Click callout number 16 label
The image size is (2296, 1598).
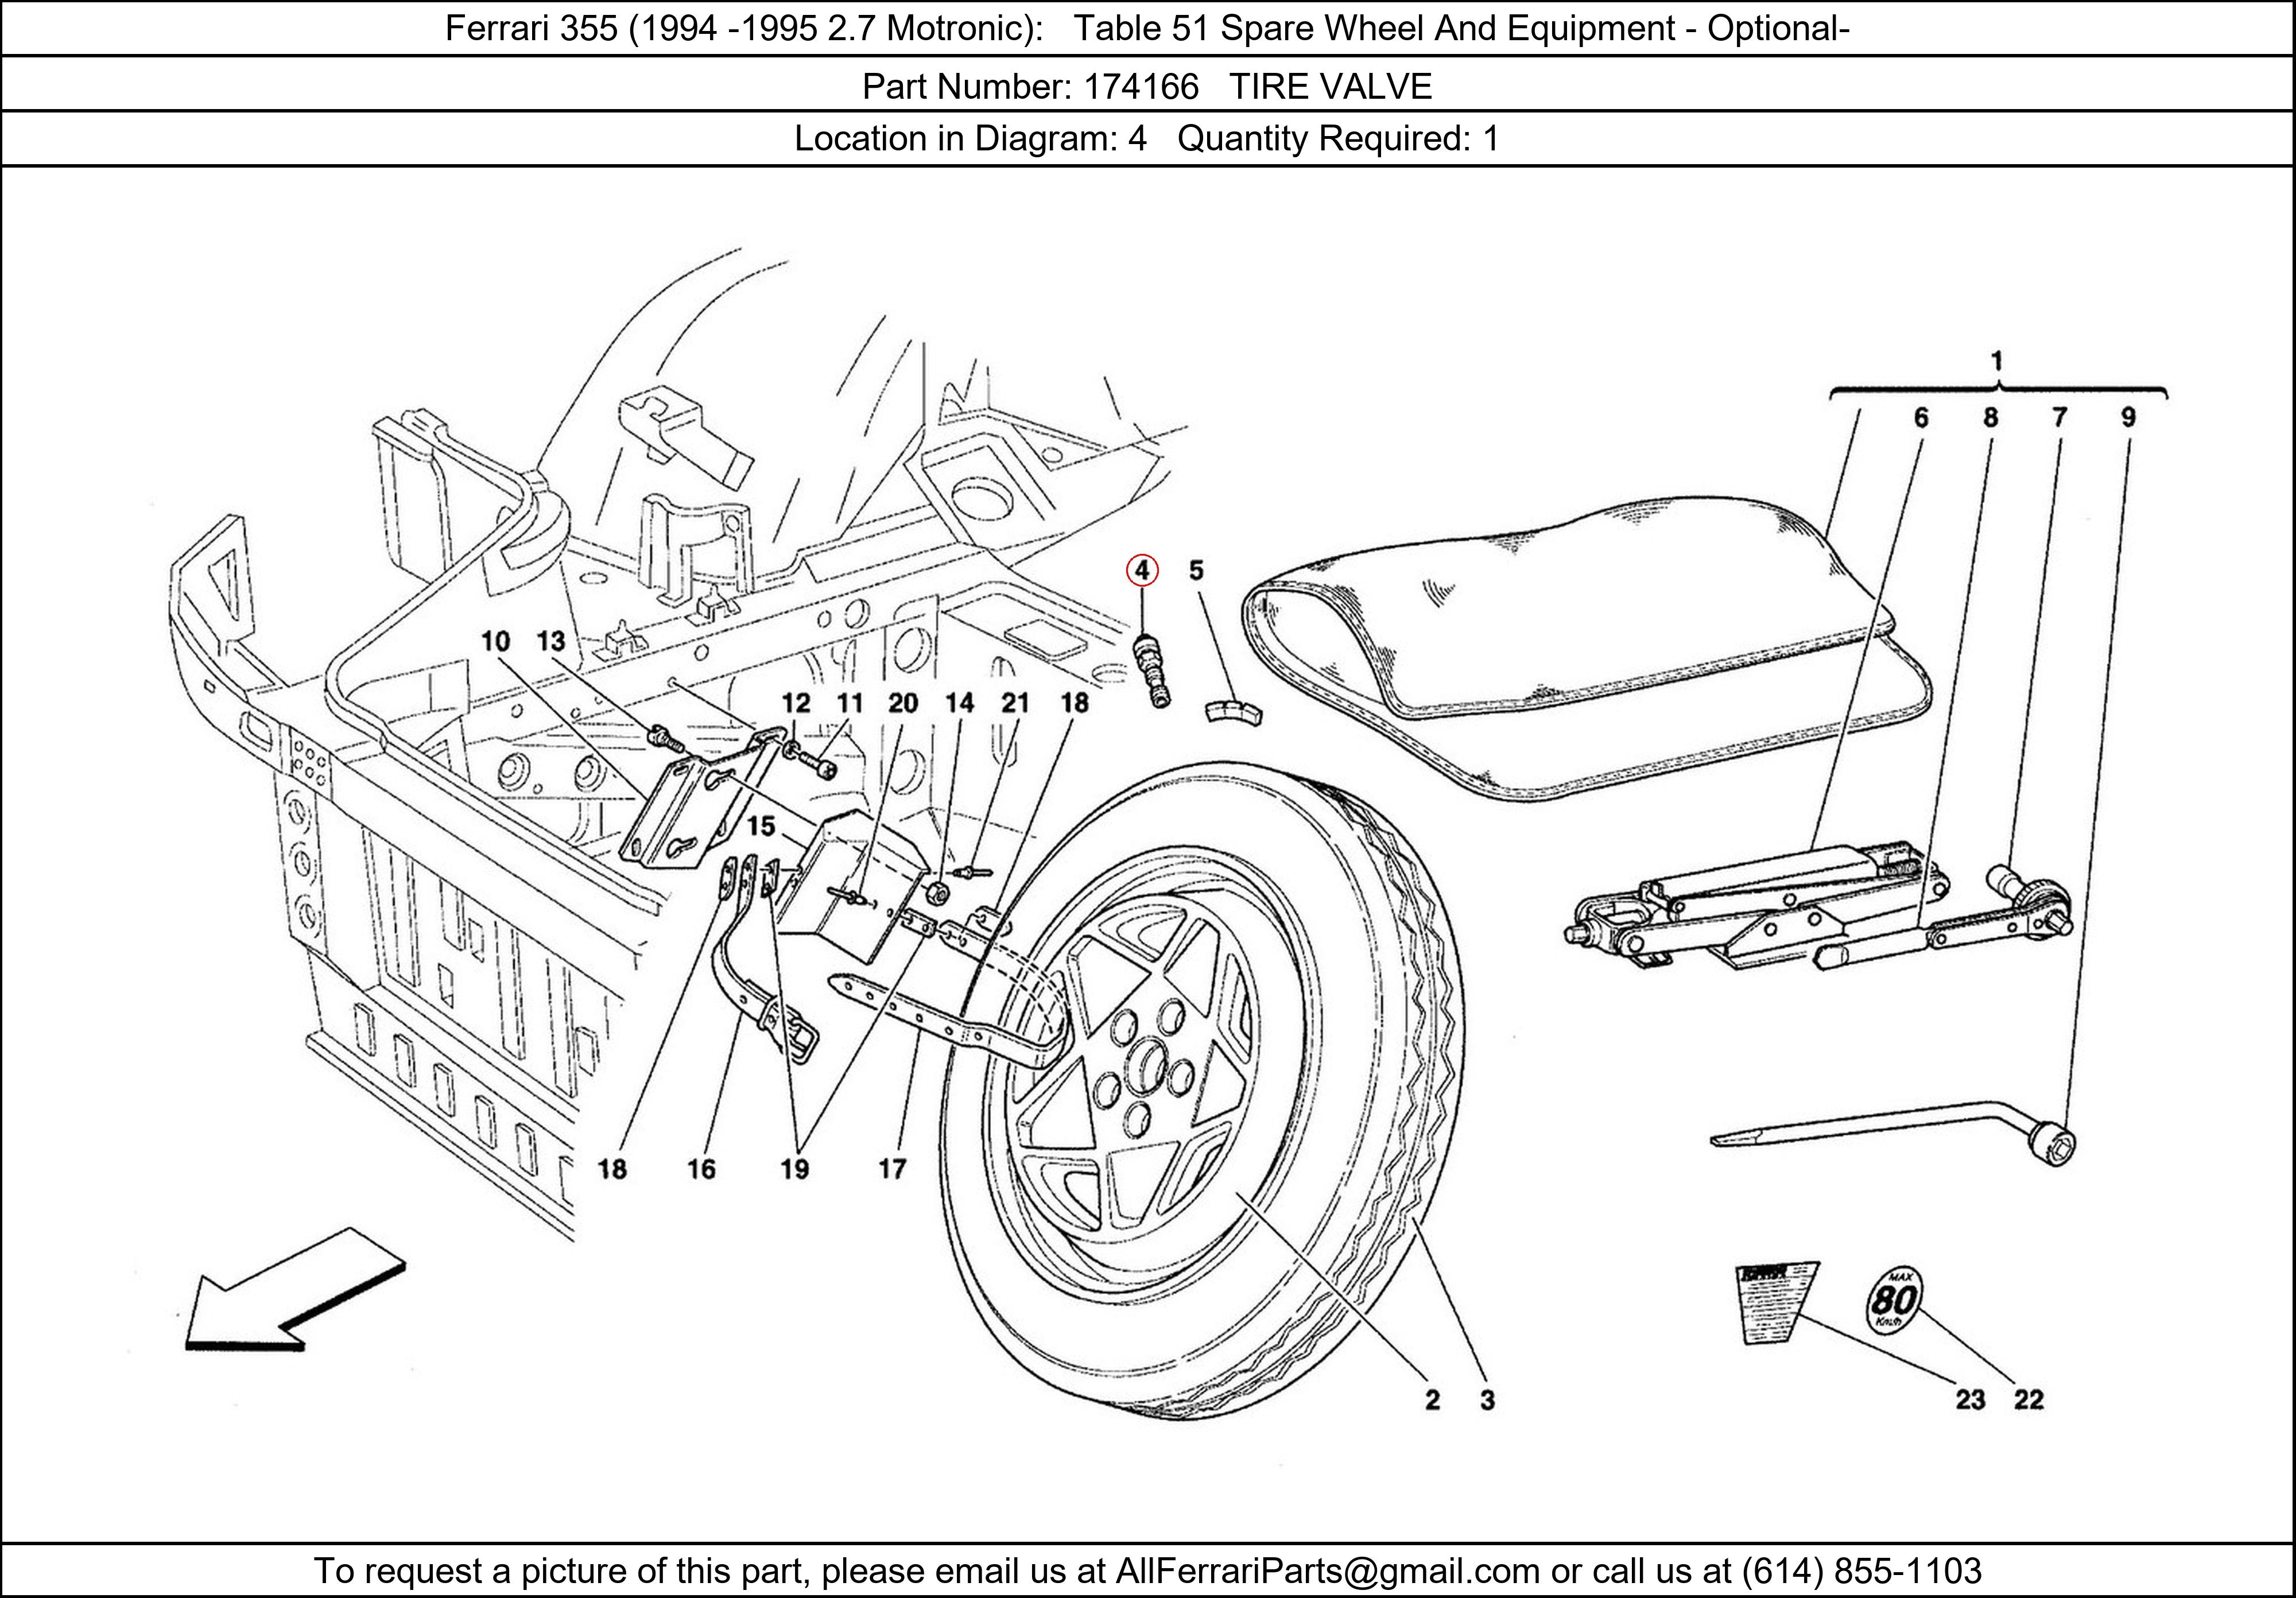point(701,1169)
